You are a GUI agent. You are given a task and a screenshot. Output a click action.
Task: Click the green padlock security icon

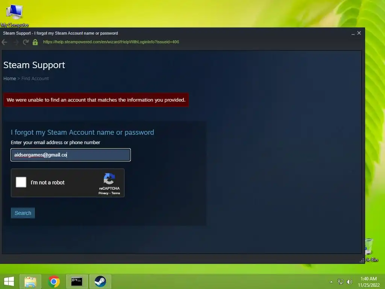(35, 42)
